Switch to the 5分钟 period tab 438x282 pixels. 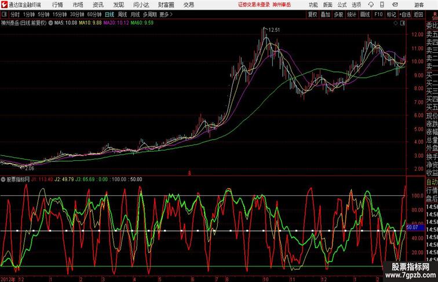43,14
